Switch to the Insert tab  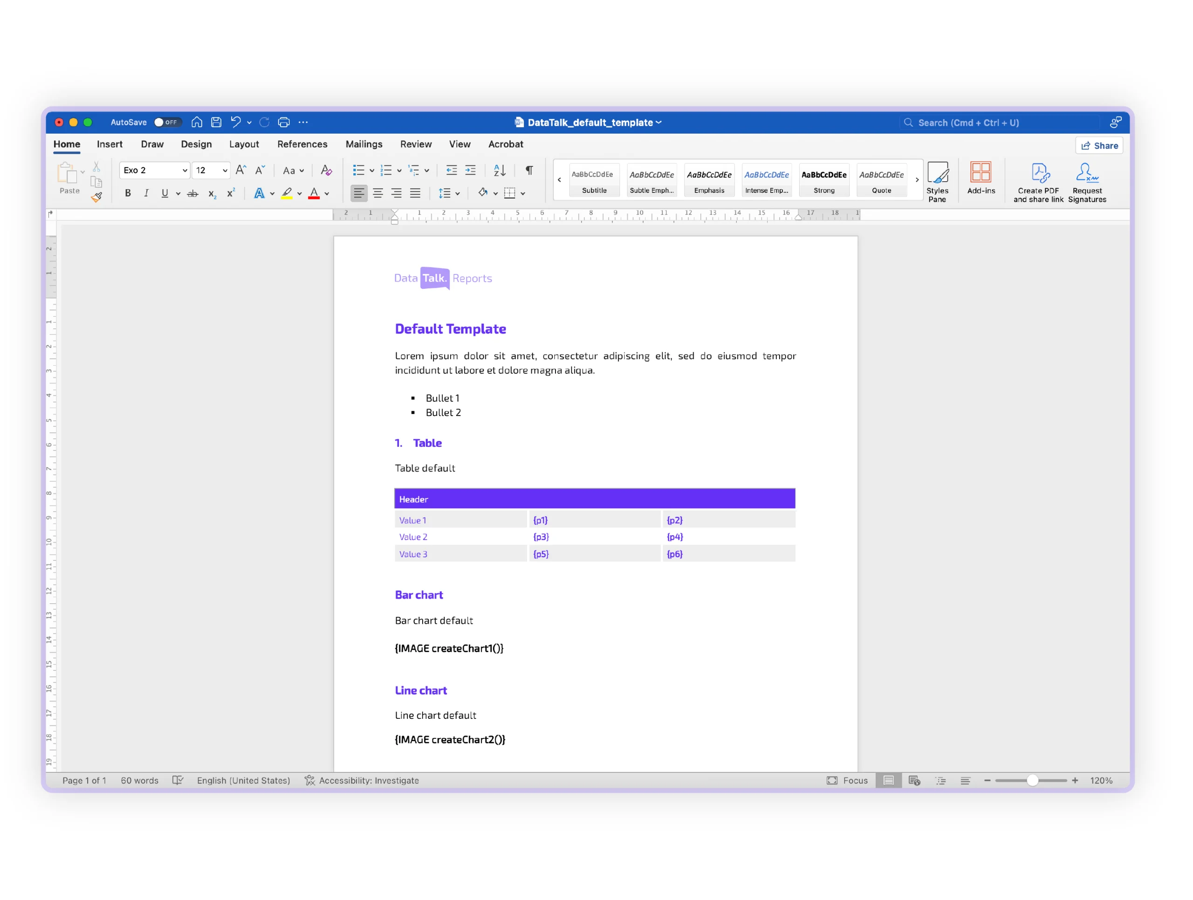pos(110,144)
